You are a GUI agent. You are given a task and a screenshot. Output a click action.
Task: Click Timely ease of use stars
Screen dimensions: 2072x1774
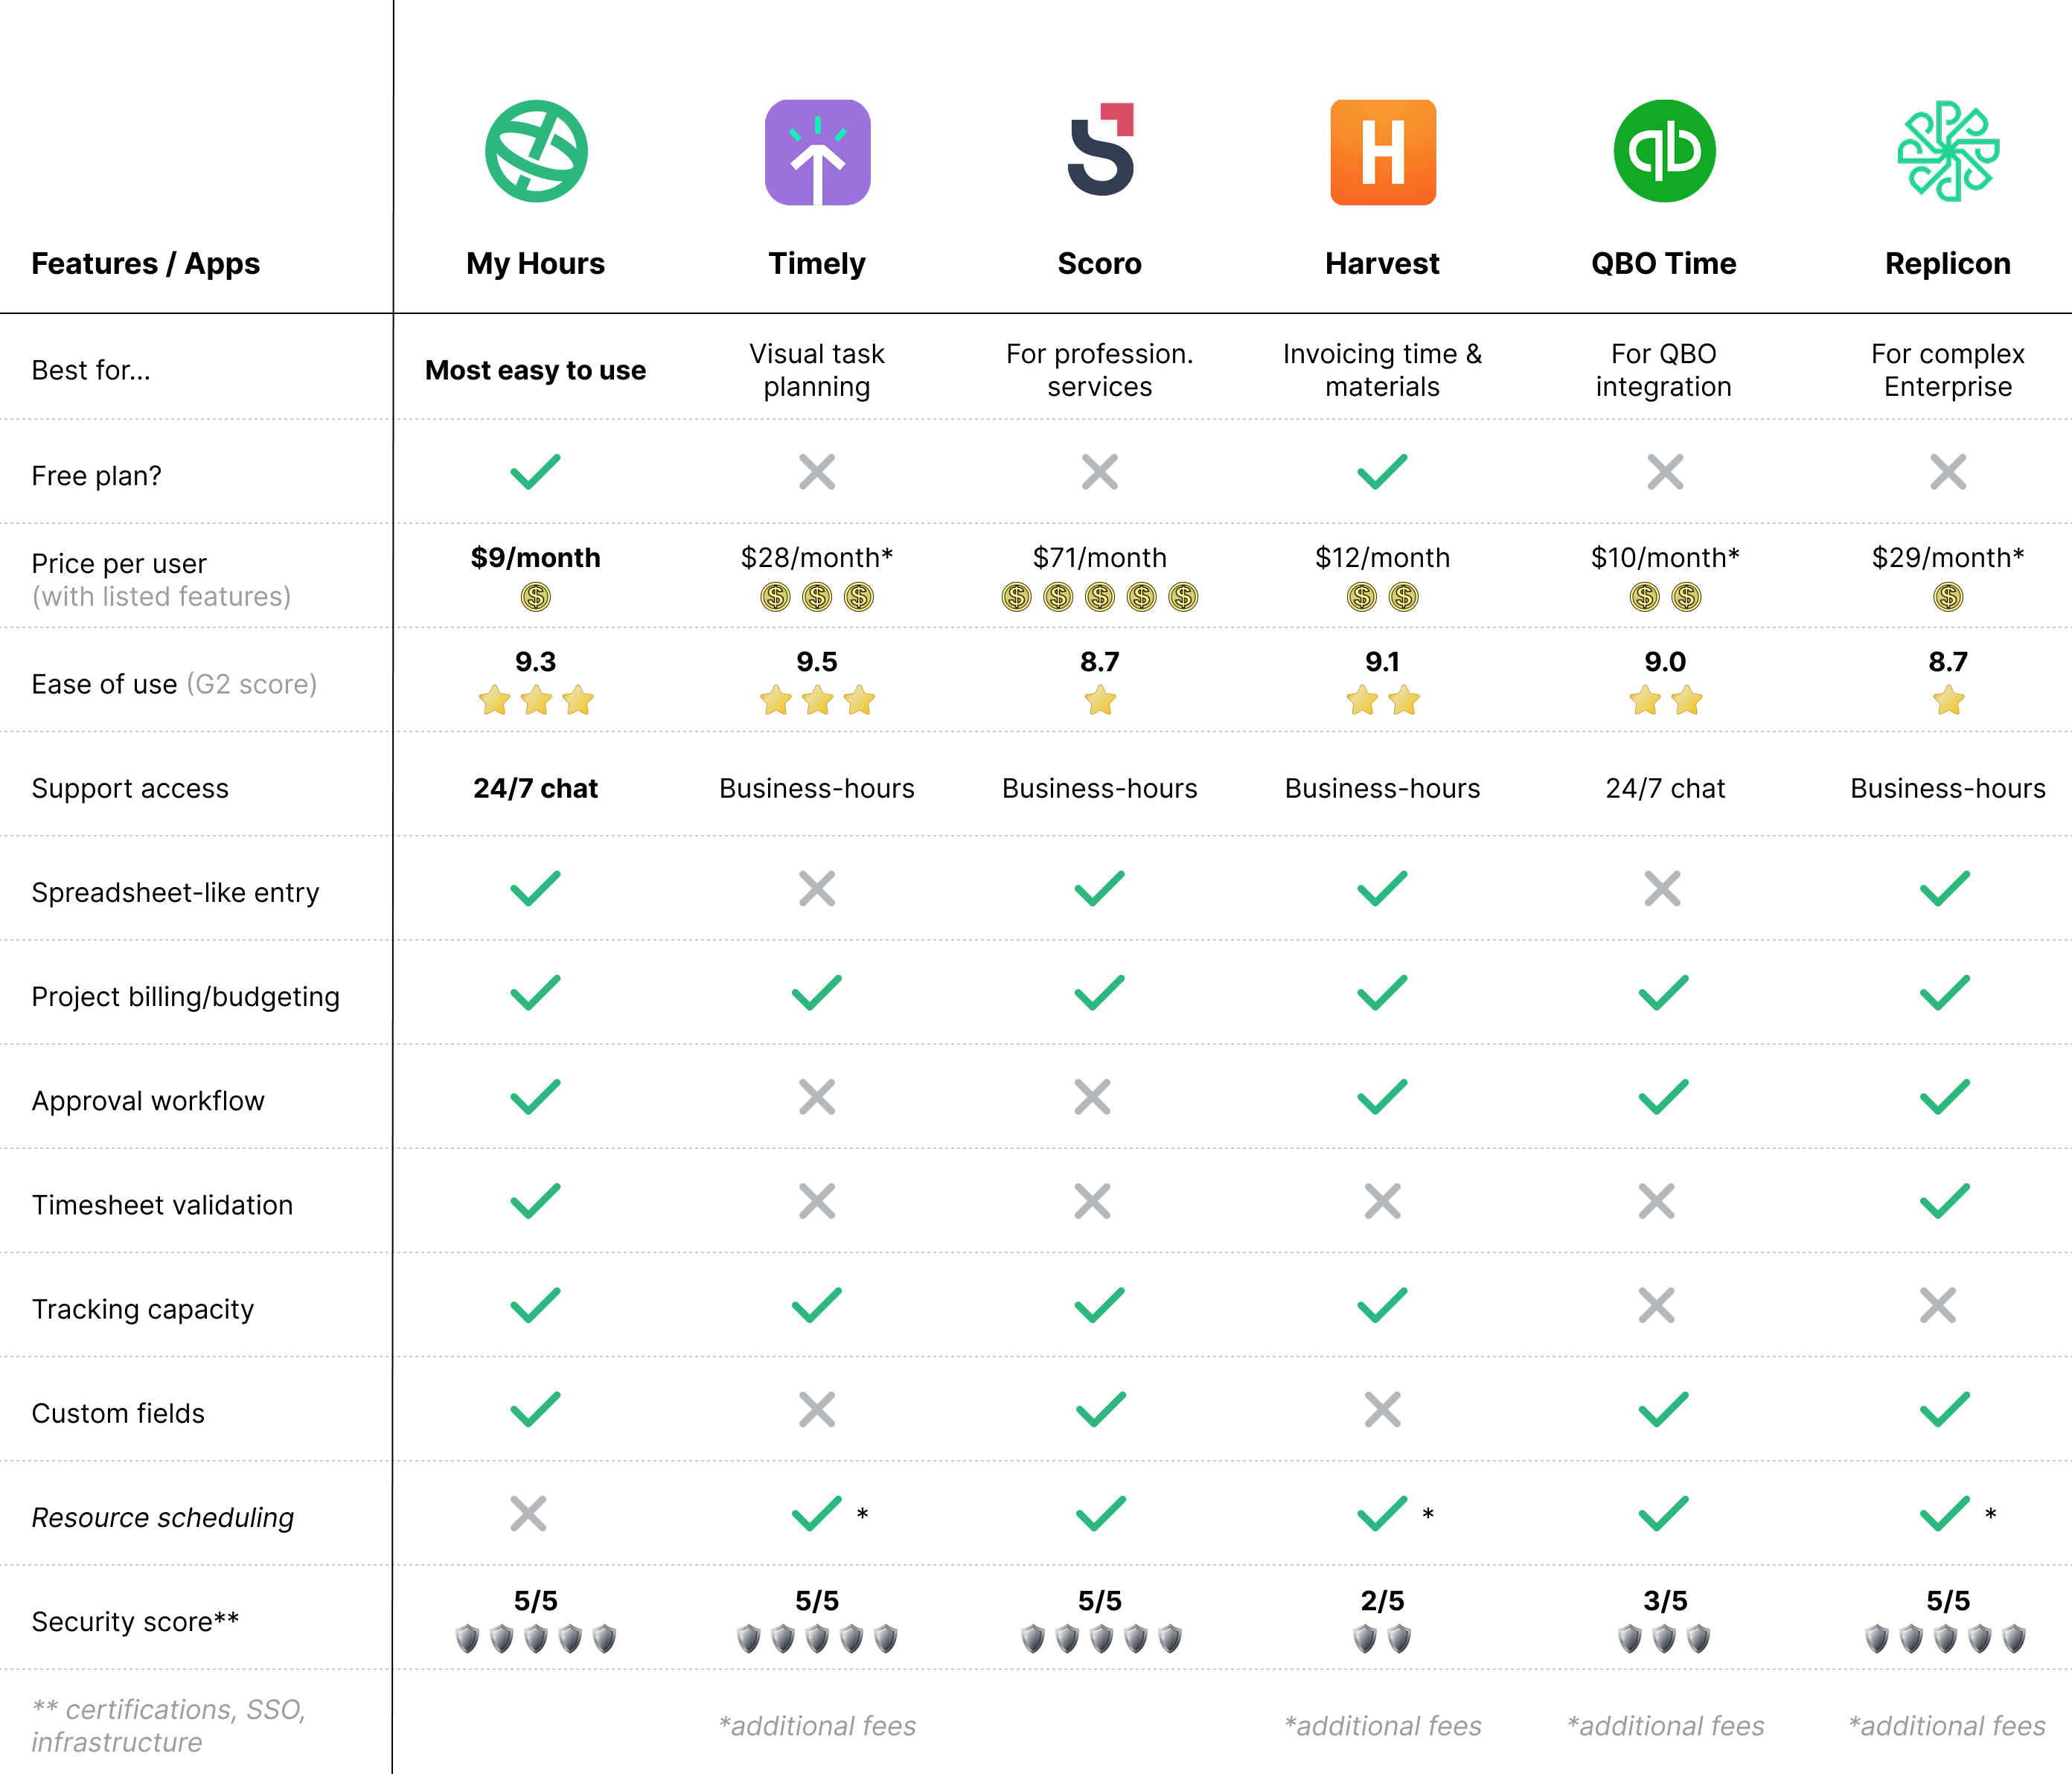point(817,700)
